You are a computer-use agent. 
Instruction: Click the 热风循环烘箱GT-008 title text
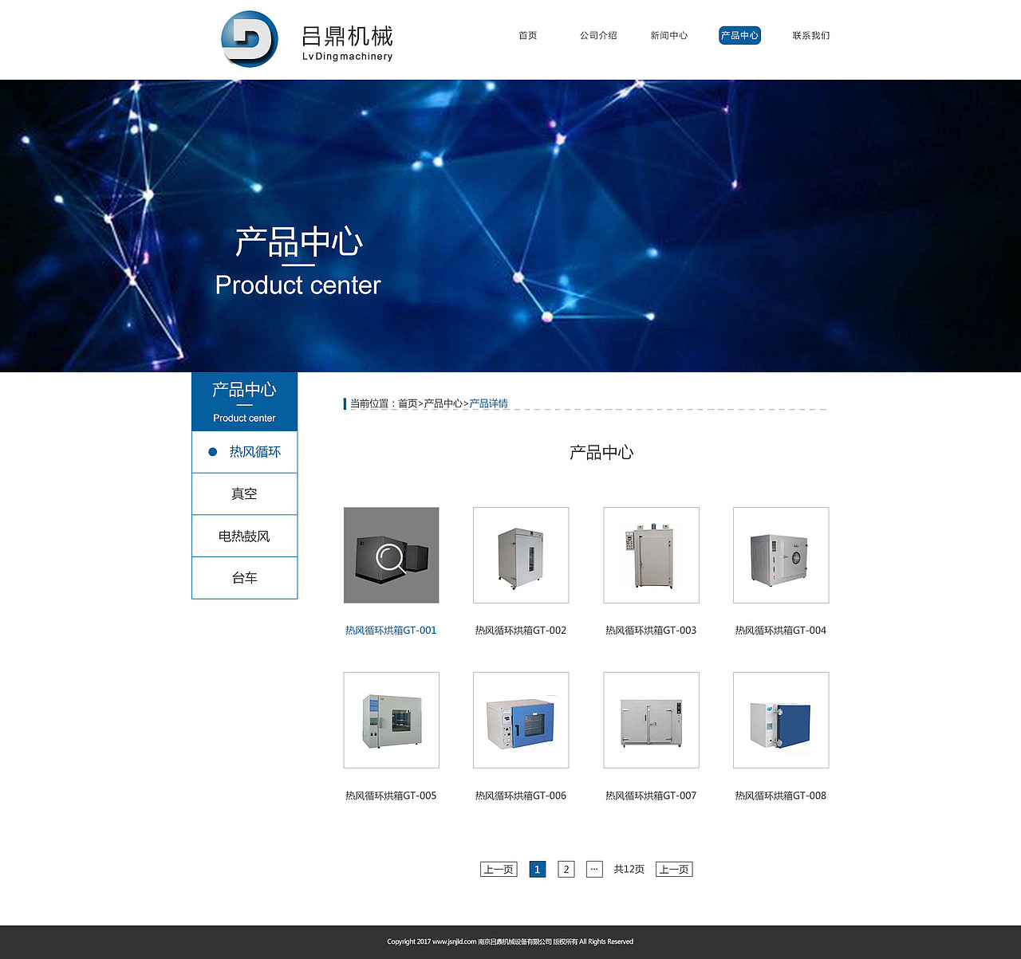[781, 796]
